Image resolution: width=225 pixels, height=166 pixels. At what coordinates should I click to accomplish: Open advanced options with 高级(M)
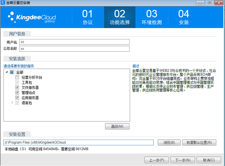coord(117,126)
